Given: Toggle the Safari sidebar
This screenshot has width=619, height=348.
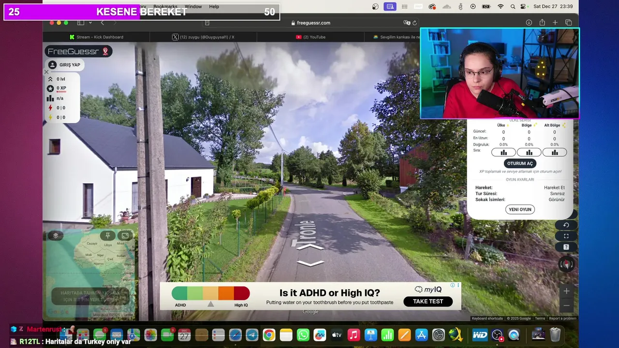Looking at the screenshot, I should pos(80,23).
